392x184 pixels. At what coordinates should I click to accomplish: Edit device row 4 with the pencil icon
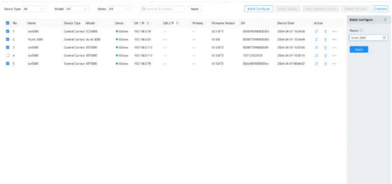pyautogui.click(x=316, y=55)
